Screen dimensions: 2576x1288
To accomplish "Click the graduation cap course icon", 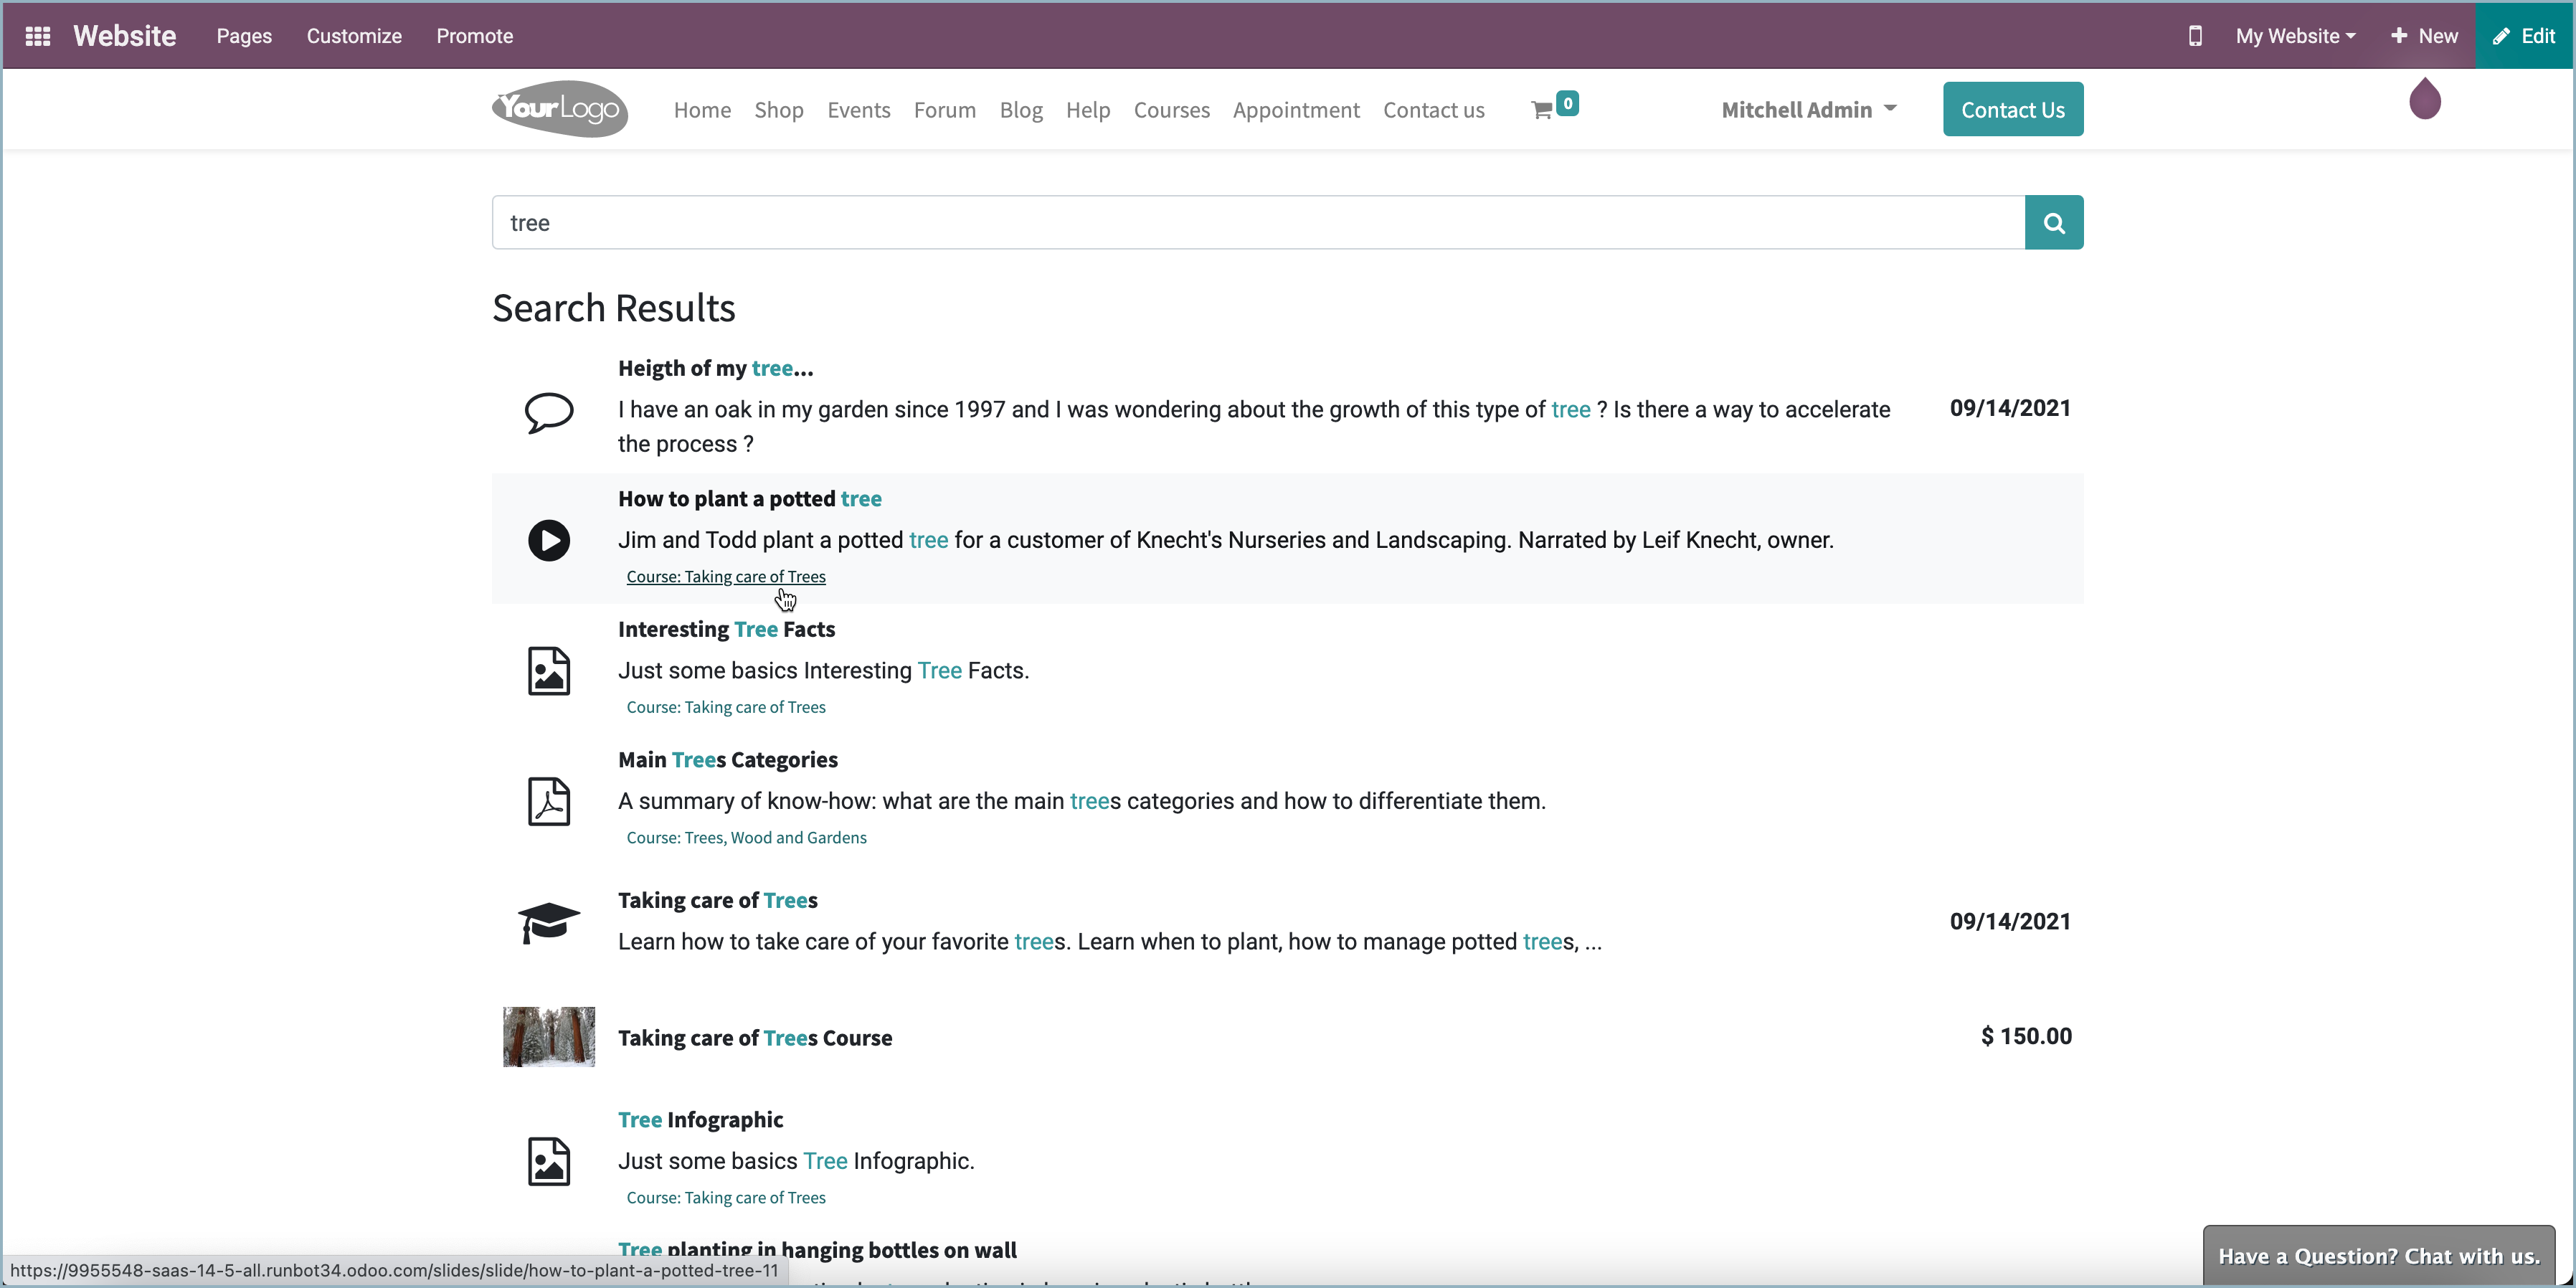I will point(549,922).
